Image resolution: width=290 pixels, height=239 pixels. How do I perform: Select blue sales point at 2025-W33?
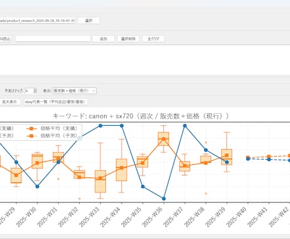click(x=100, y=126)
